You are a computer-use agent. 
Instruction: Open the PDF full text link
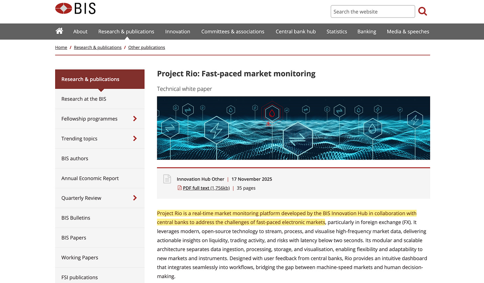point(206,188)
